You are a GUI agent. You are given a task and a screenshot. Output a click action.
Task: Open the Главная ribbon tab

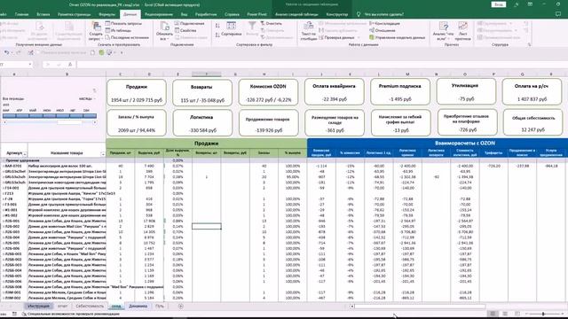point(21,14)
